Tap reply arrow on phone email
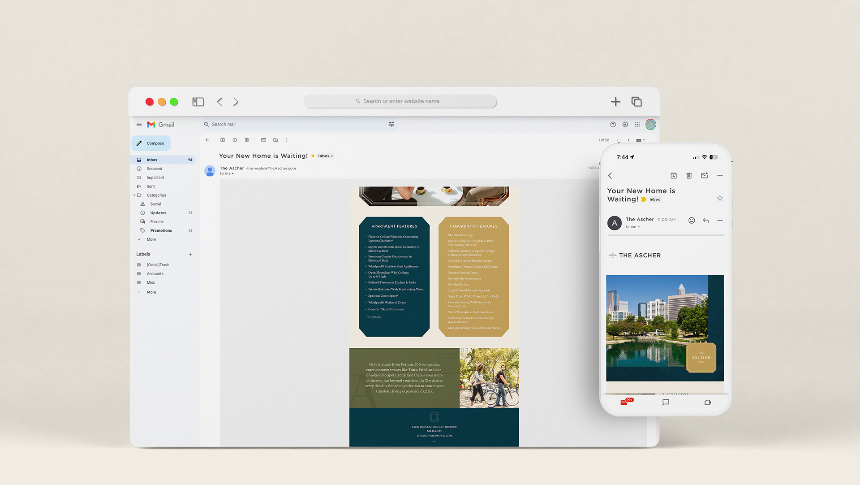Viewport: 860px width, 485px height. (x=706, y=220)
